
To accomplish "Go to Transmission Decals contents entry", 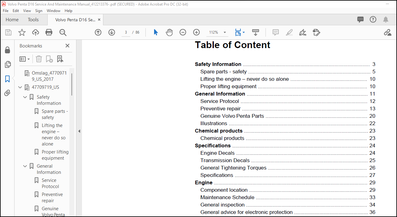I will coord(288,160).
